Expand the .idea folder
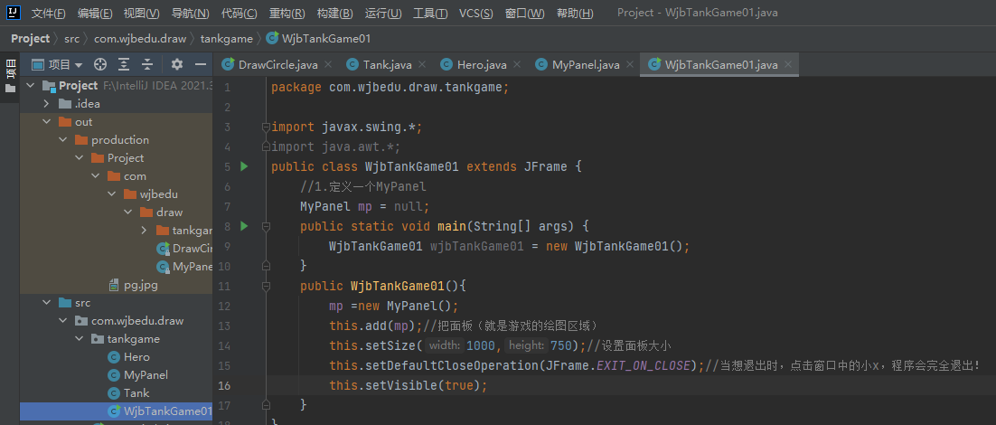996x425 pixels. click(46, 104)
